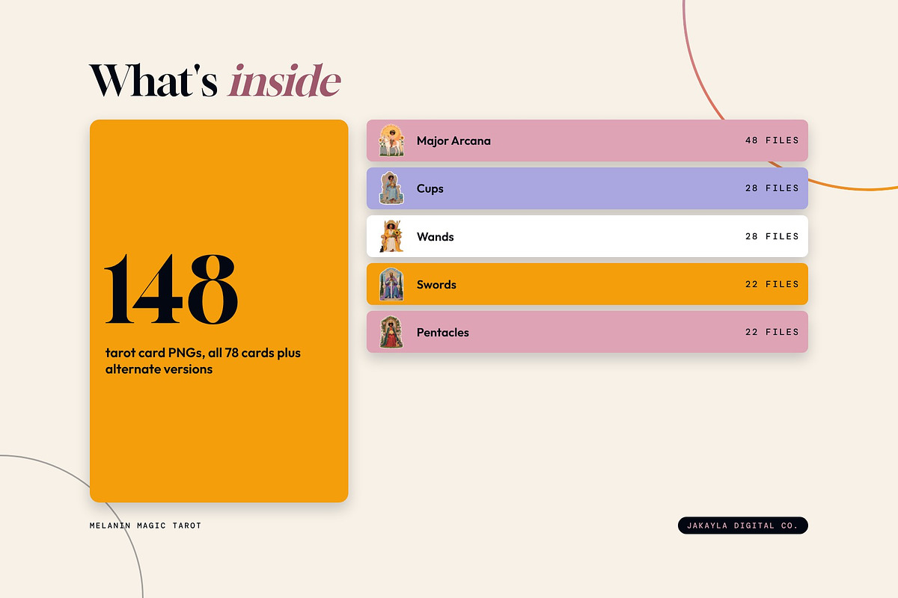Select the "Major Arcana" label
Image resolution: width=898 pixels, height=598 pixels.
[x=453, y=141]
